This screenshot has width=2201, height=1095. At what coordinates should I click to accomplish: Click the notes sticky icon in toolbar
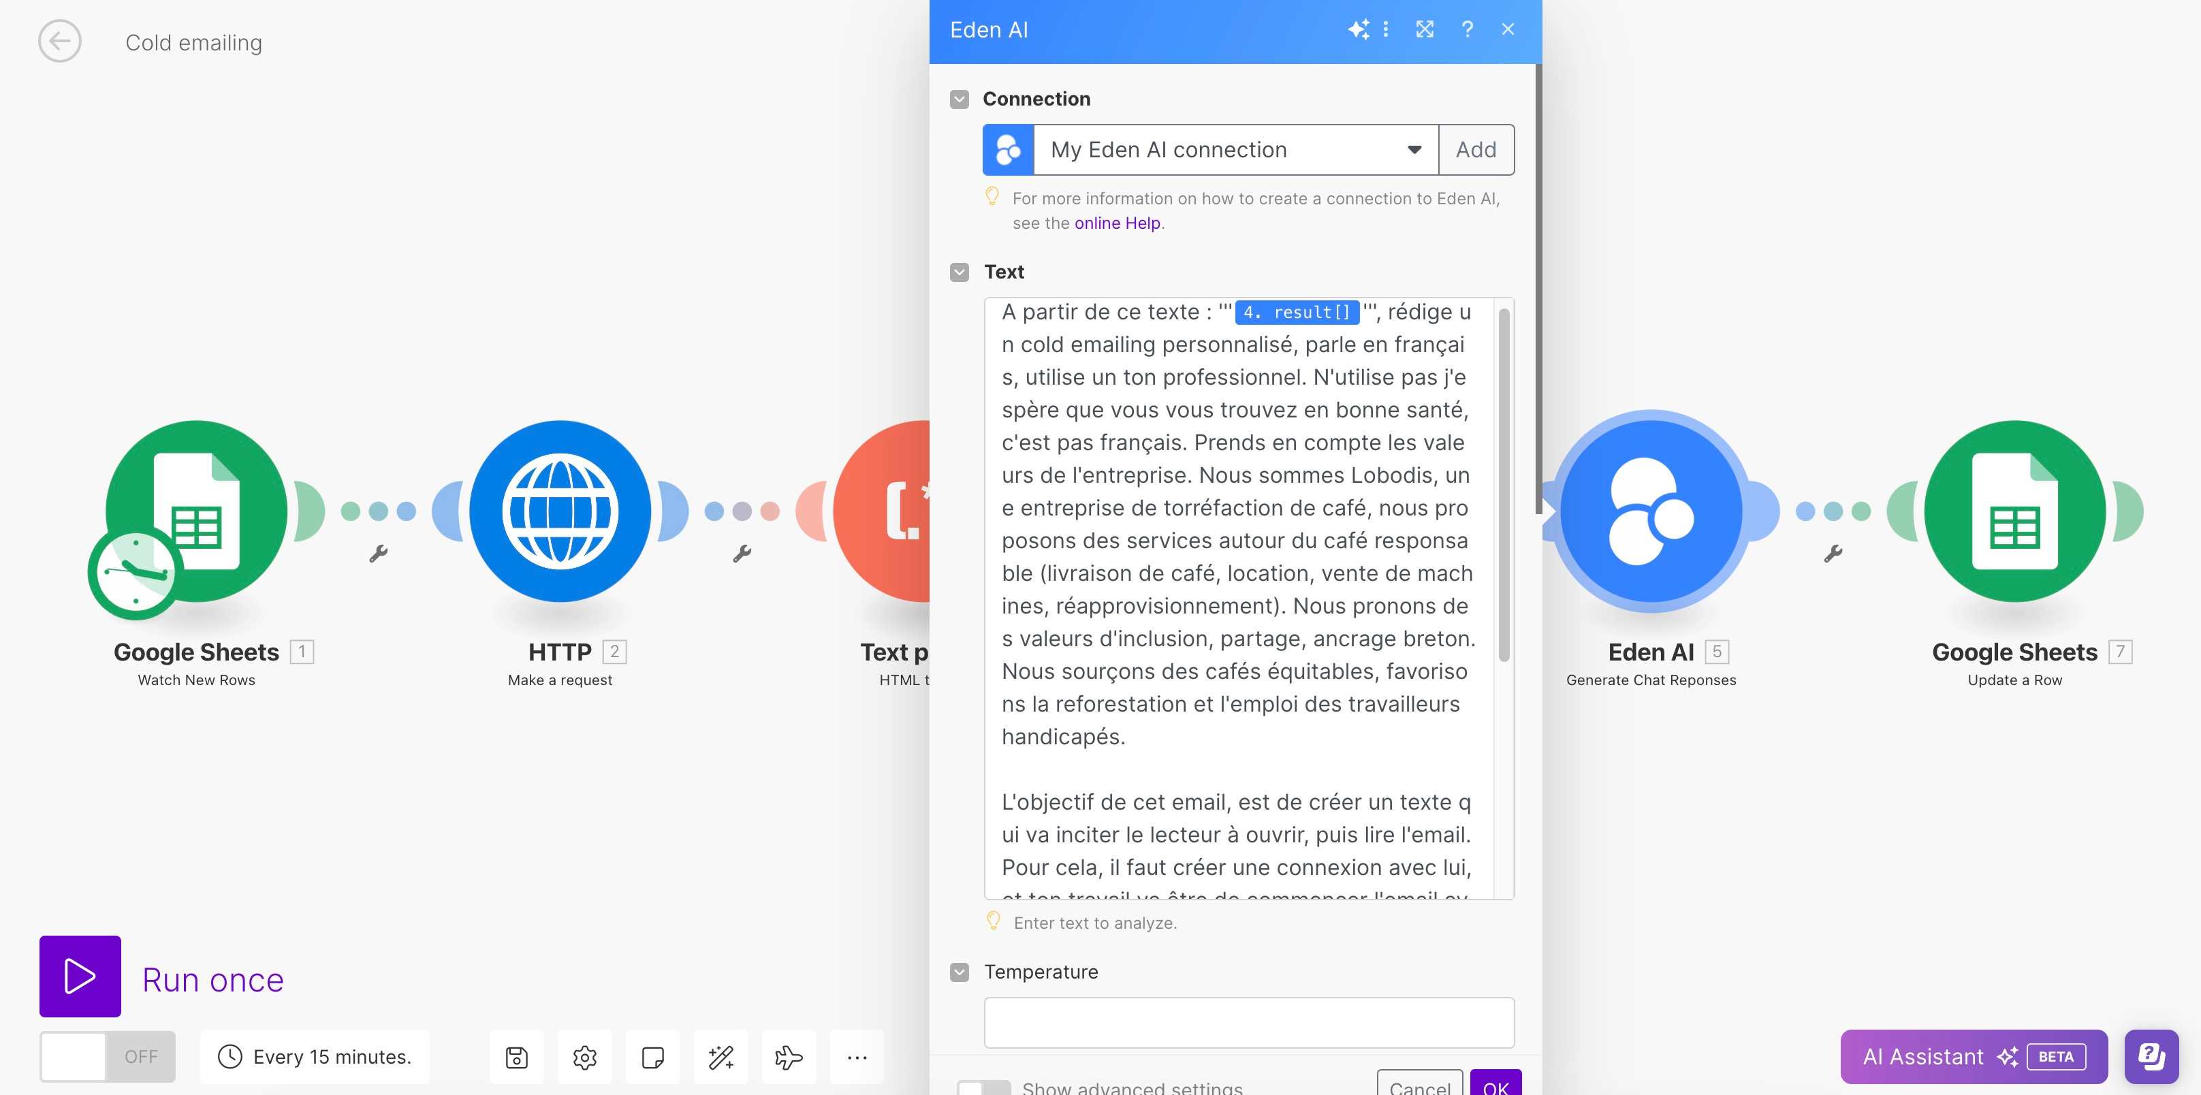[652, 1057]
